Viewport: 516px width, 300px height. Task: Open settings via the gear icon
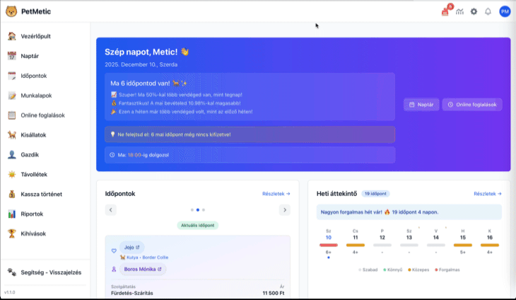[474, 11]
